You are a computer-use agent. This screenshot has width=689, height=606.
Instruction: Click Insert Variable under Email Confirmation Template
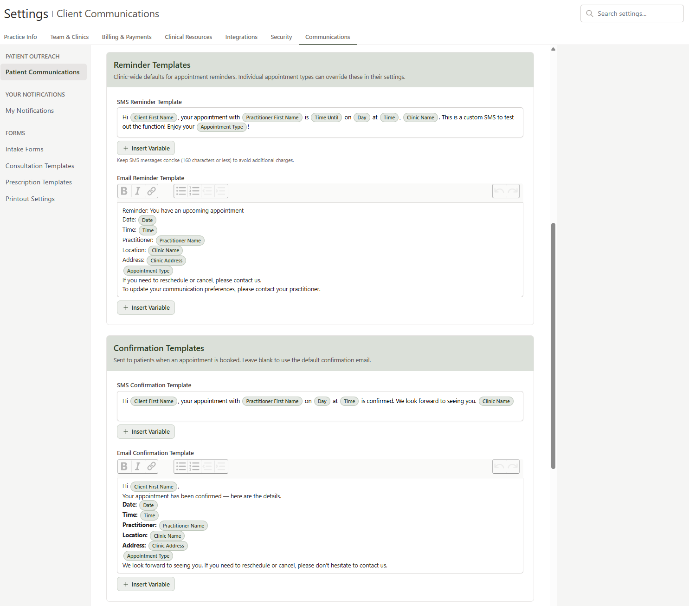pyautogui.click(x=146, y=584)
